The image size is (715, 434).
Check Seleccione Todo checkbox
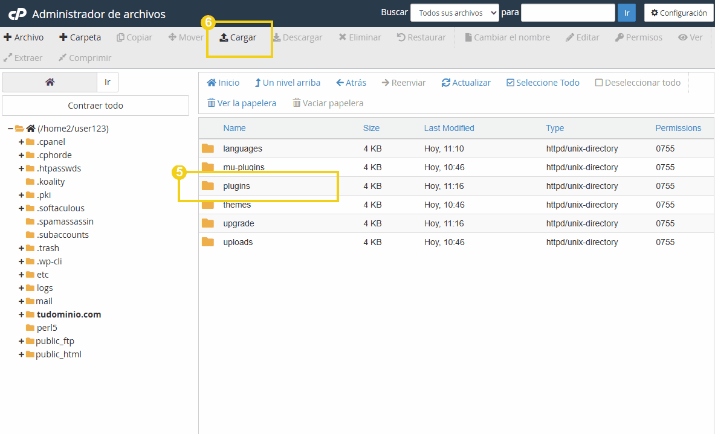[510, 83]
